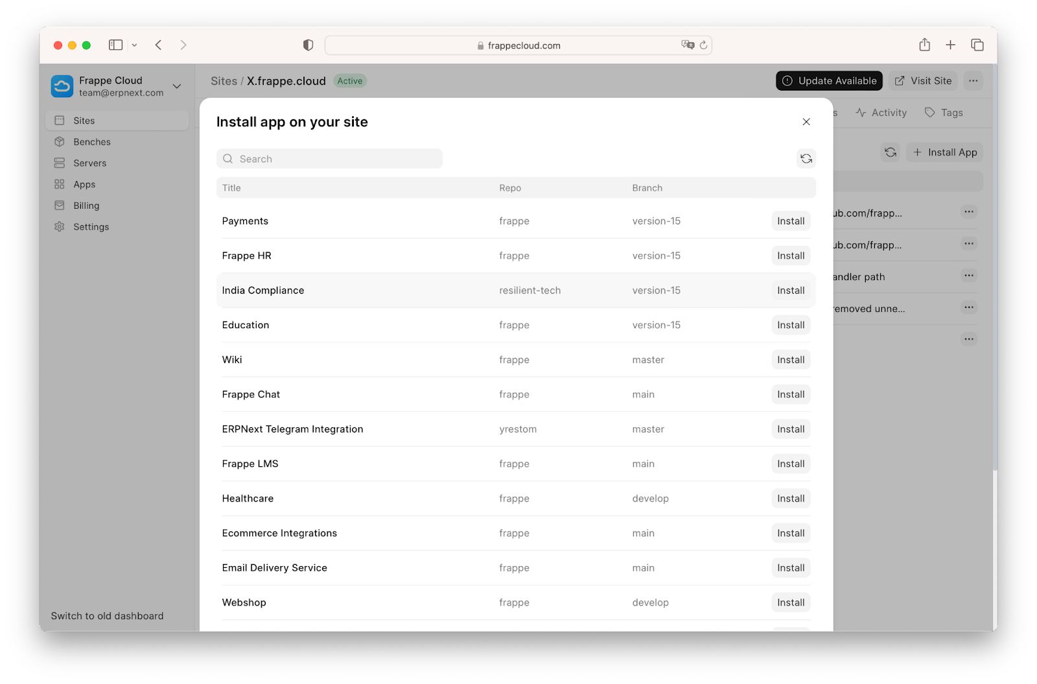Go back in Safari

158,45
